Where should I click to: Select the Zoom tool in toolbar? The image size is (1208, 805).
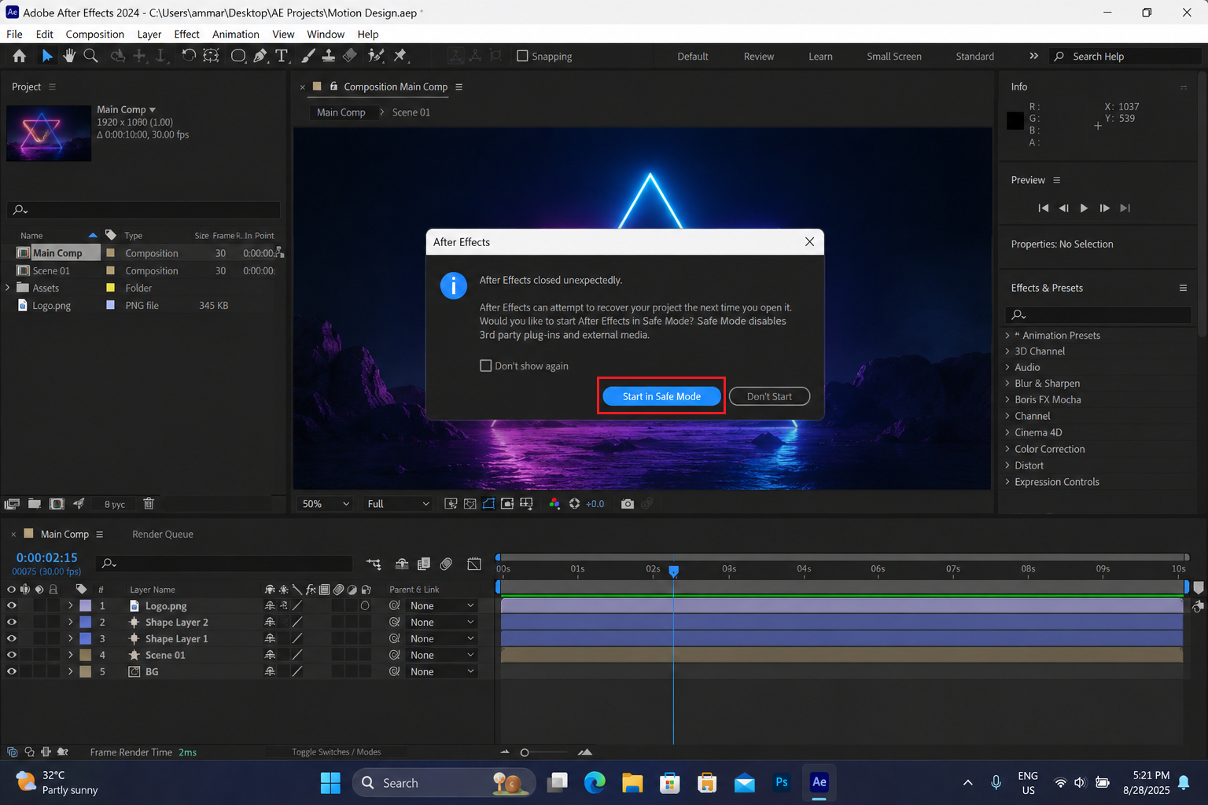[91, 56]
